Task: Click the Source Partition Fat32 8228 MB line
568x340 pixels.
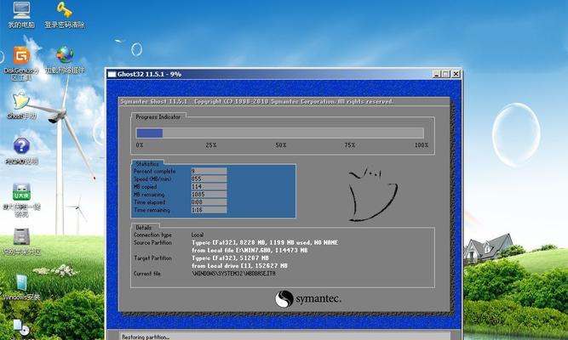Action: coord(265,242)
